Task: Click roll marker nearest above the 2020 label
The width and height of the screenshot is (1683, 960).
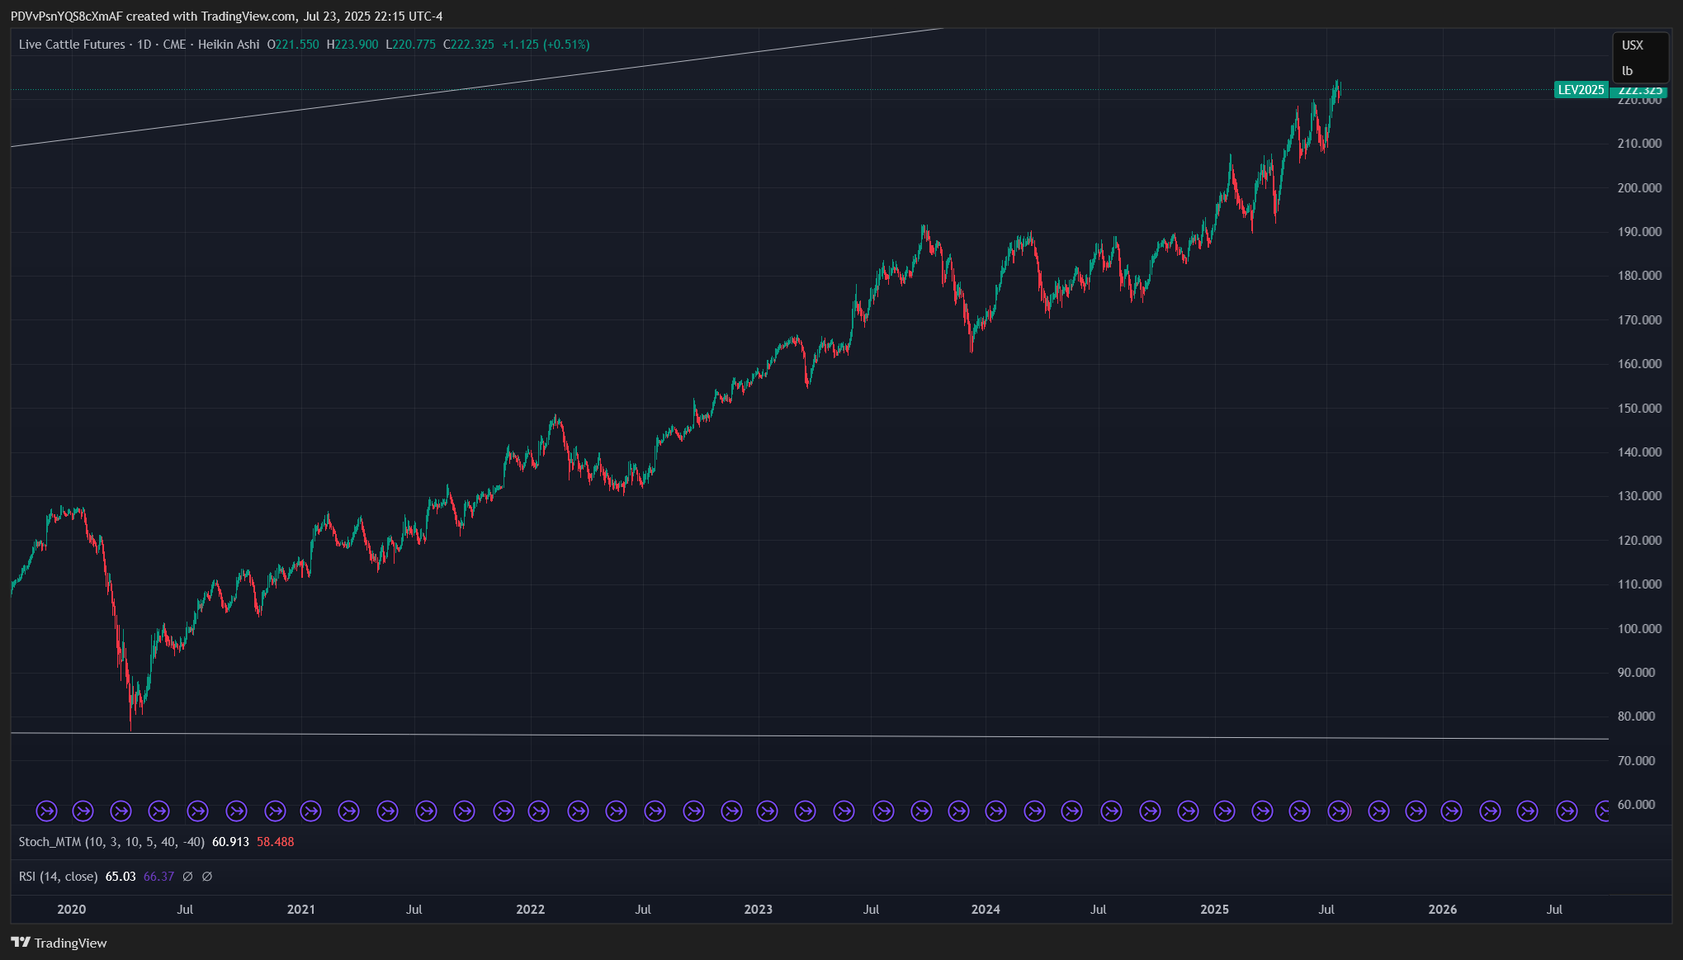Action: tap(83, 811)
